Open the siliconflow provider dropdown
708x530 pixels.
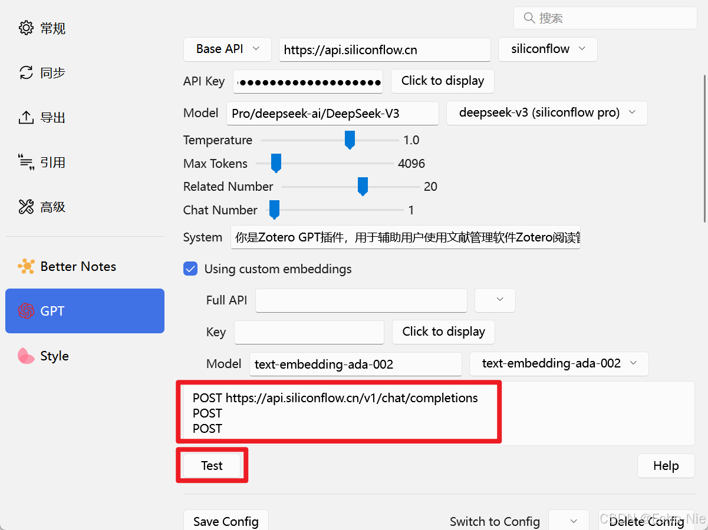(548, 49)
